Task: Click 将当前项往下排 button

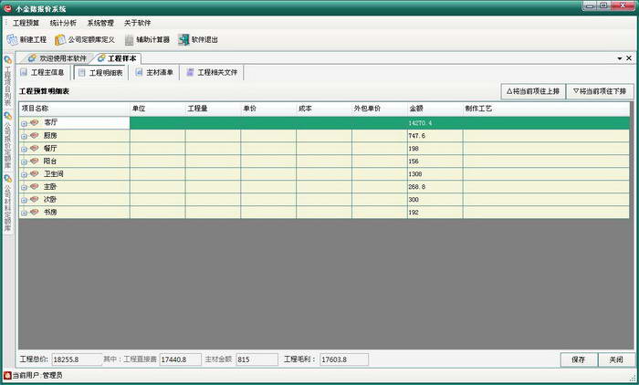Action: (x=600, y=91)
